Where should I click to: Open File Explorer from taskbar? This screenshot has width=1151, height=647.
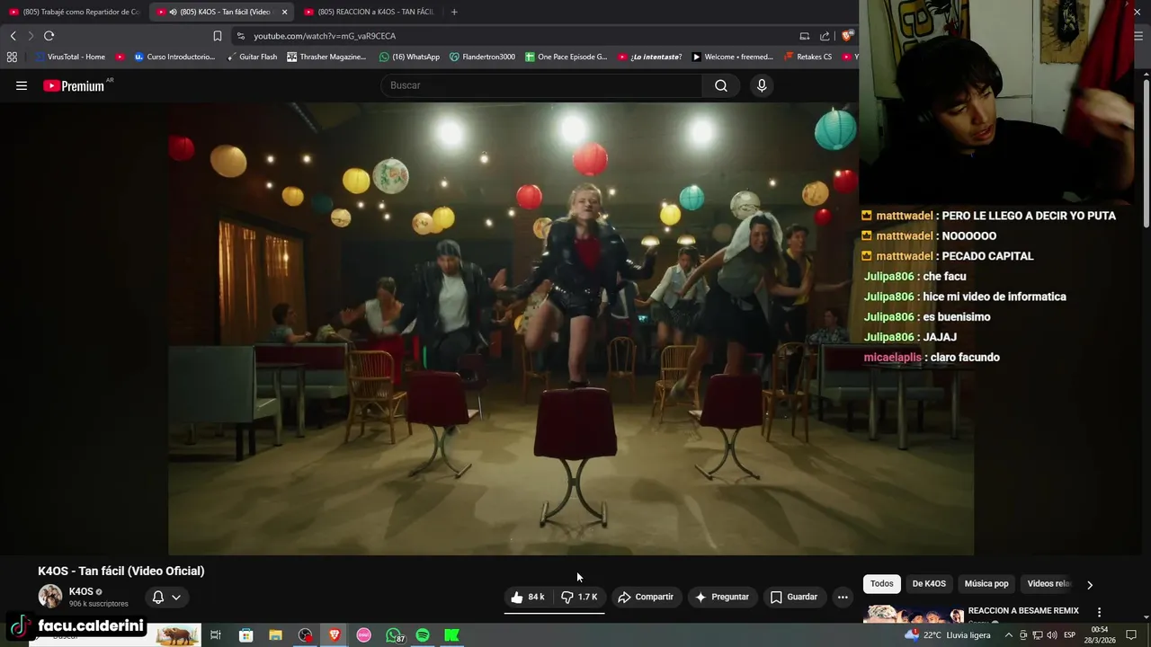[275, 635]
